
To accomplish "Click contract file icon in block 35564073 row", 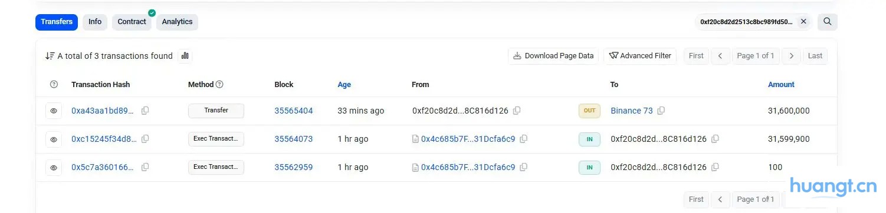I will 415,139.
